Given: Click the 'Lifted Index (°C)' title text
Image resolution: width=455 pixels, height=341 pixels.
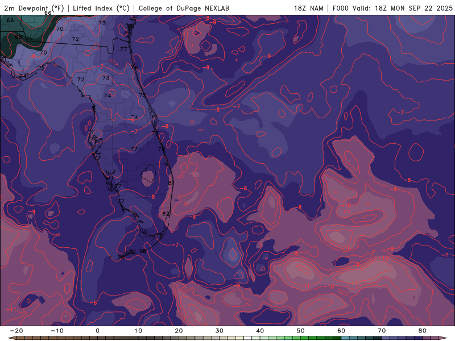Looking at the screenshot, I should click(101, 8).
